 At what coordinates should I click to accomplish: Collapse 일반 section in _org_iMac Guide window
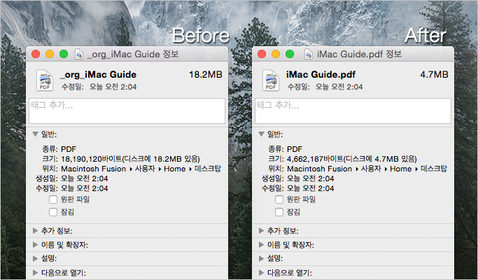(x=36, y=134)
